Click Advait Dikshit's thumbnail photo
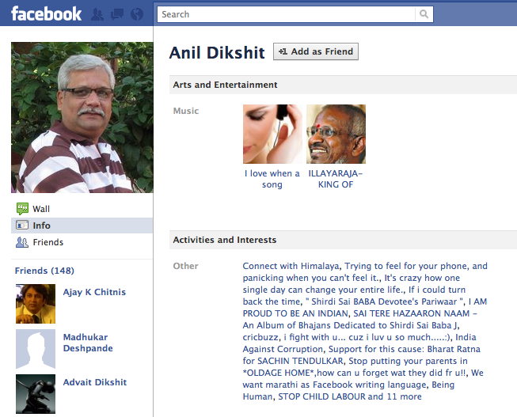This screenshot has height=417, width=517. coord(36,393)
